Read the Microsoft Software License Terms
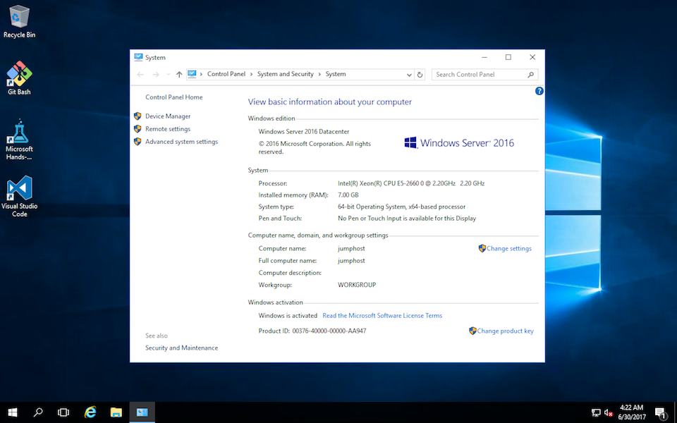Image resolution: width=677 pixels, height=423 pixels. 382,315
